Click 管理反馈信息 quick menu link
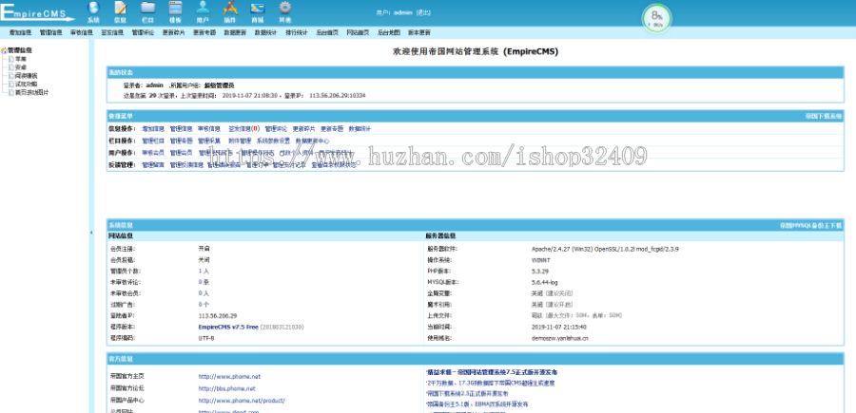This screenshot has width=856, height=413. 186,164
